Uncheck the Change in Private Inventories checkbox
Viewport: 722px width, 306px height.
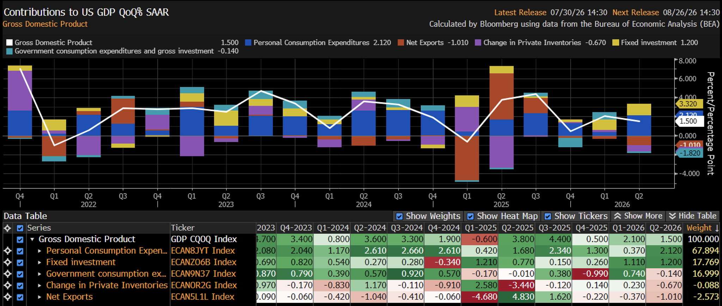[x=20, y=286]
